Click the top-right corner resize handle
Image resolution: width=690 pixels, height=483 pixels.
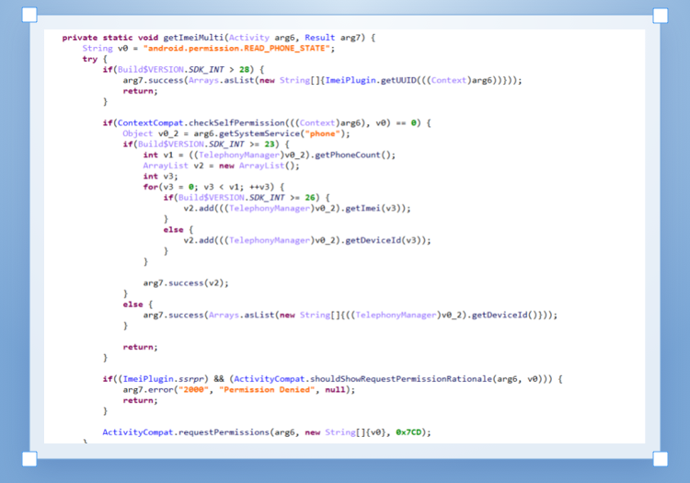click(x=661, y=16)
